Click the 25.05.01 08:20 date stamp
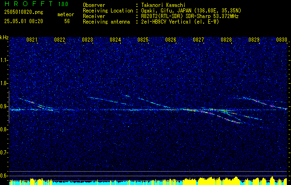The height and width of the screenshot is (185, 291). pos(24,21)
